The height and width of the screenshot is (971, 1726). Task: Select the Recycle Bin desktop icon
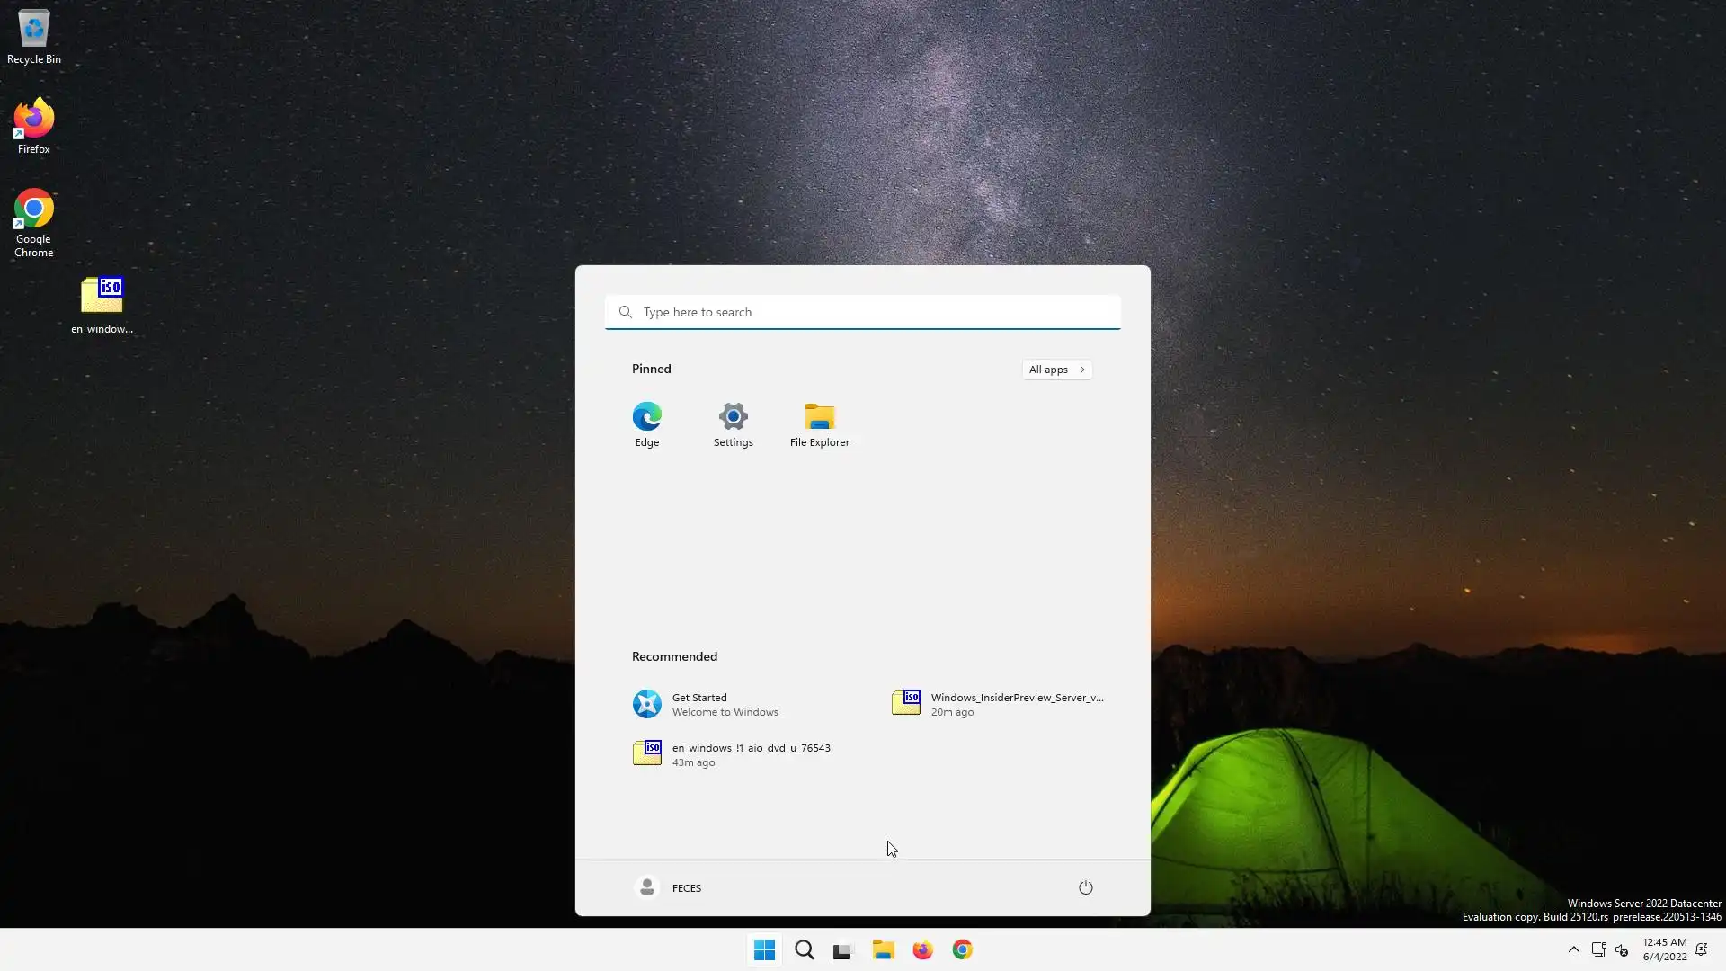coord(34,36)
